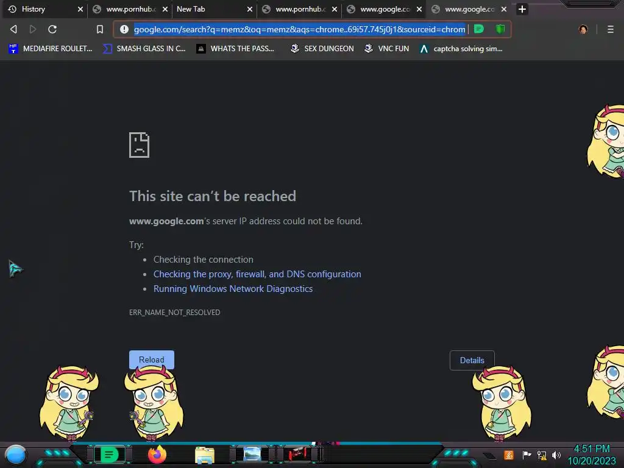Click the heading This site can't be reached
This screenshot has width=624, height=468.
click(x=213, y=196)
